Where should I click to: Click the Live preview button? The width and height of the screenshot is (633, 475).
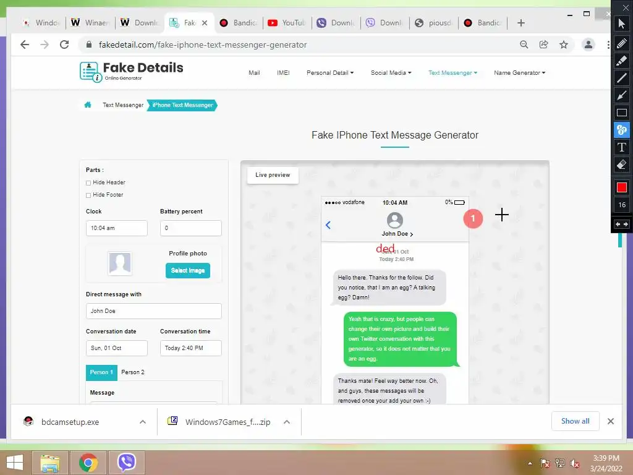coord(273,175)
